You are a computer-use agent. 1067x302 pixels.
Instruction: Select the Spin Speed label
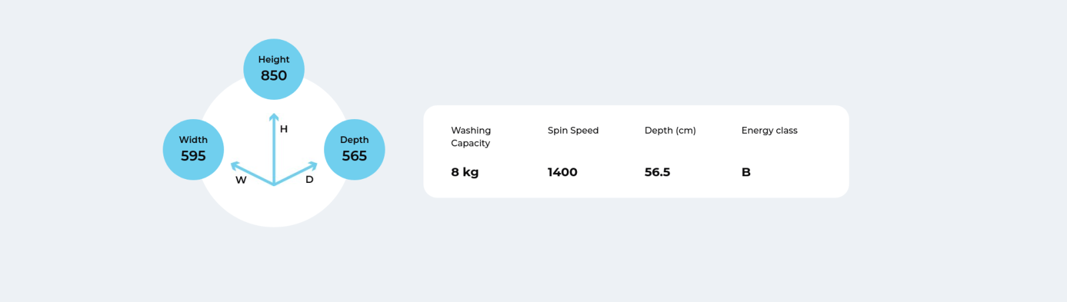[x=573, y=130]
